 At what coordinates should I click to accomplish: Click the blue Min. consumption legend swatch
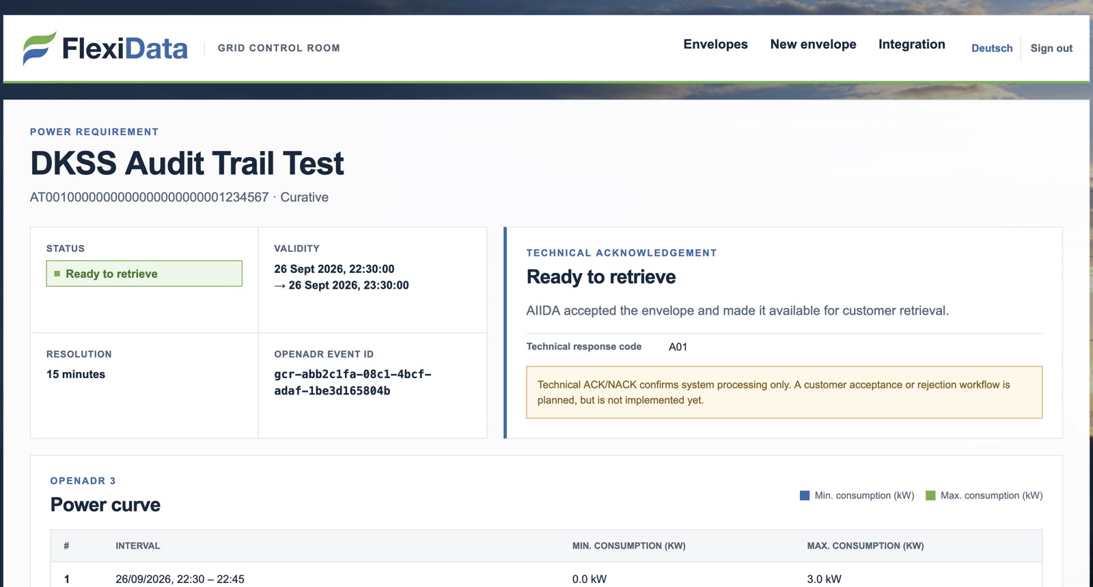(x=805, y=496)
